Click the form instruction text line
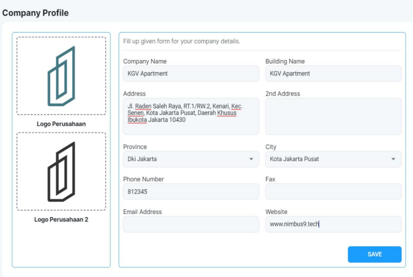This screenshot has height=277, width=413. [181, 41]
